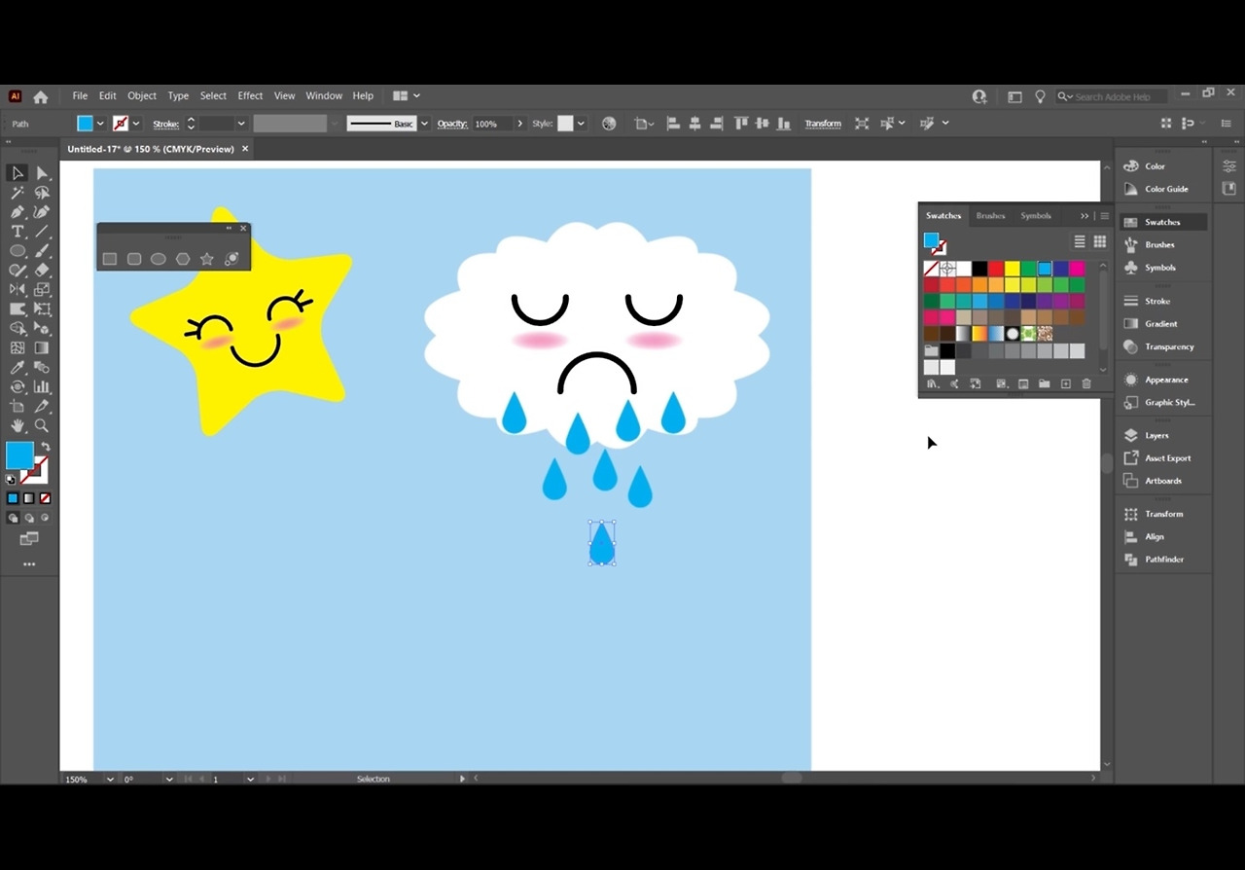Screen dimensions: 1245x870
Task: Activate the Eyedropper tool
Action: coord(18,368)
